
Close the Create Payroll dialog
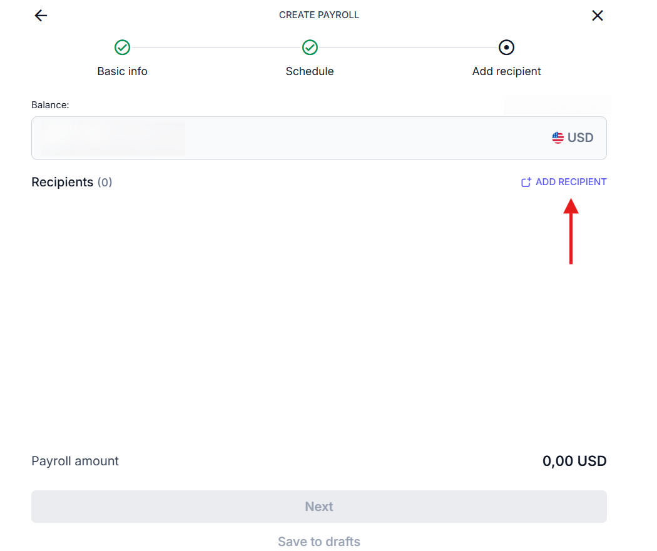597,16
